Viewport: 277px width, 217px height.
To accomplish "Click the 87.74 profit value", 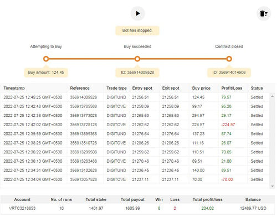I will tap(227, 134).
